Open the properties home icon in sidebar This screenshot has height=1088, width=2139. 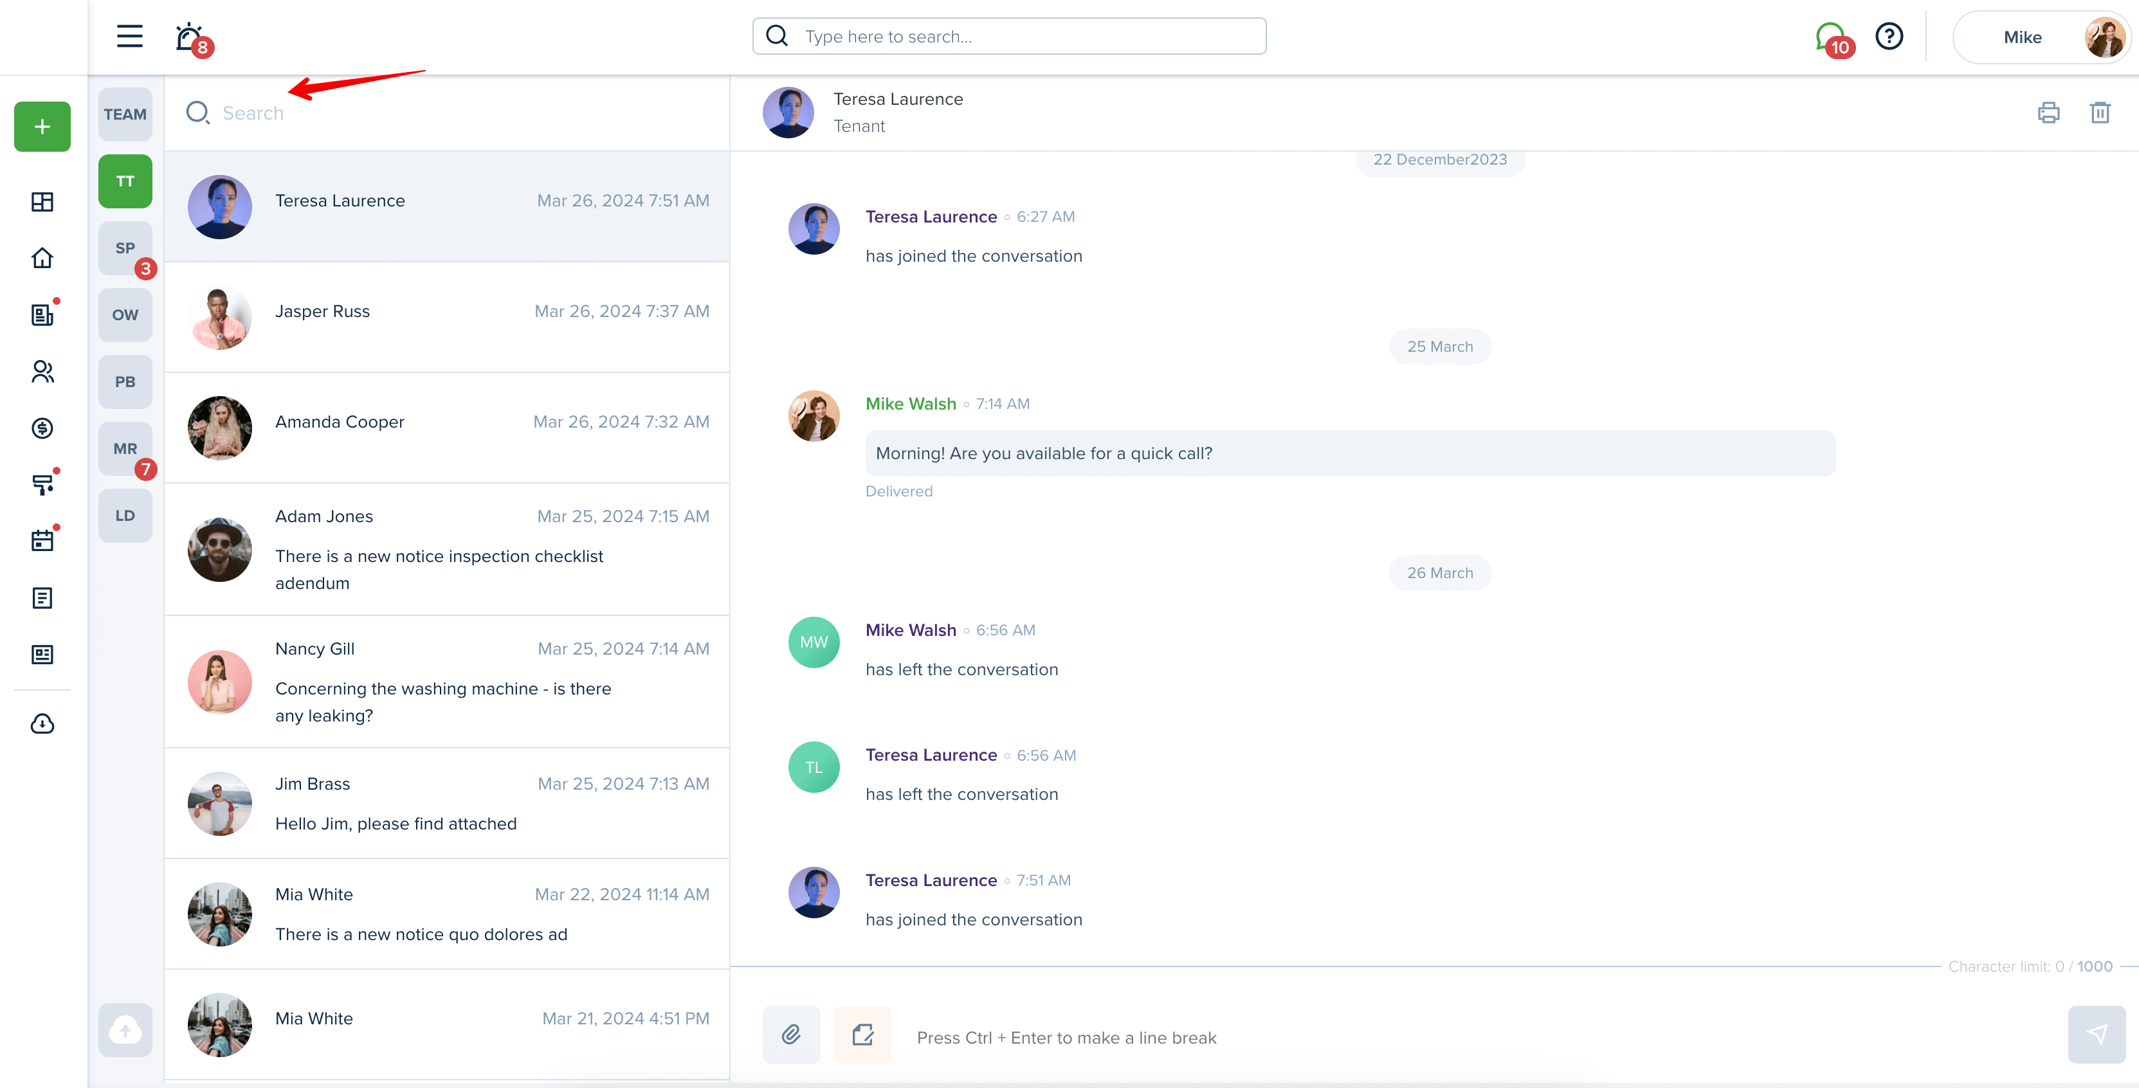(x=42, y=258)
